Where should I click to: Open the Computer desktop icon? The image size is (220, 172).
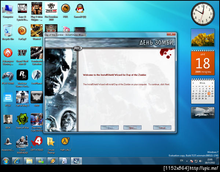point(8,11)
